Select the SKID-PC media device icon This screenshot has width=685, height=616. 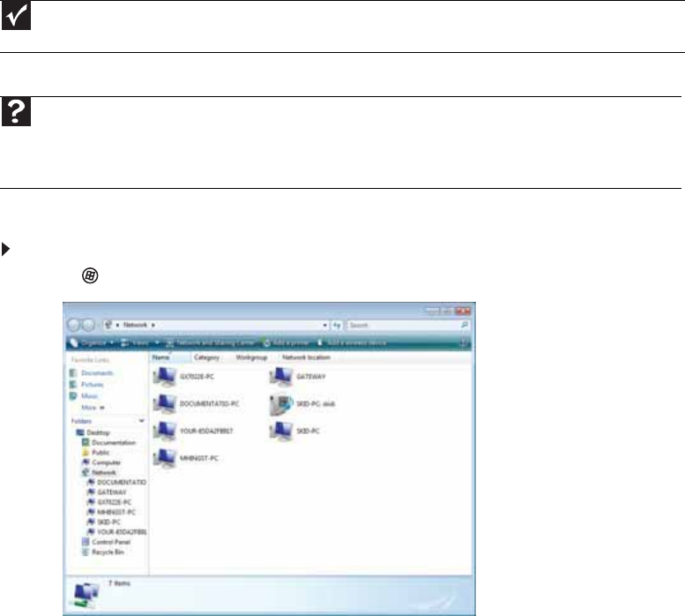[x=281, y=404]
